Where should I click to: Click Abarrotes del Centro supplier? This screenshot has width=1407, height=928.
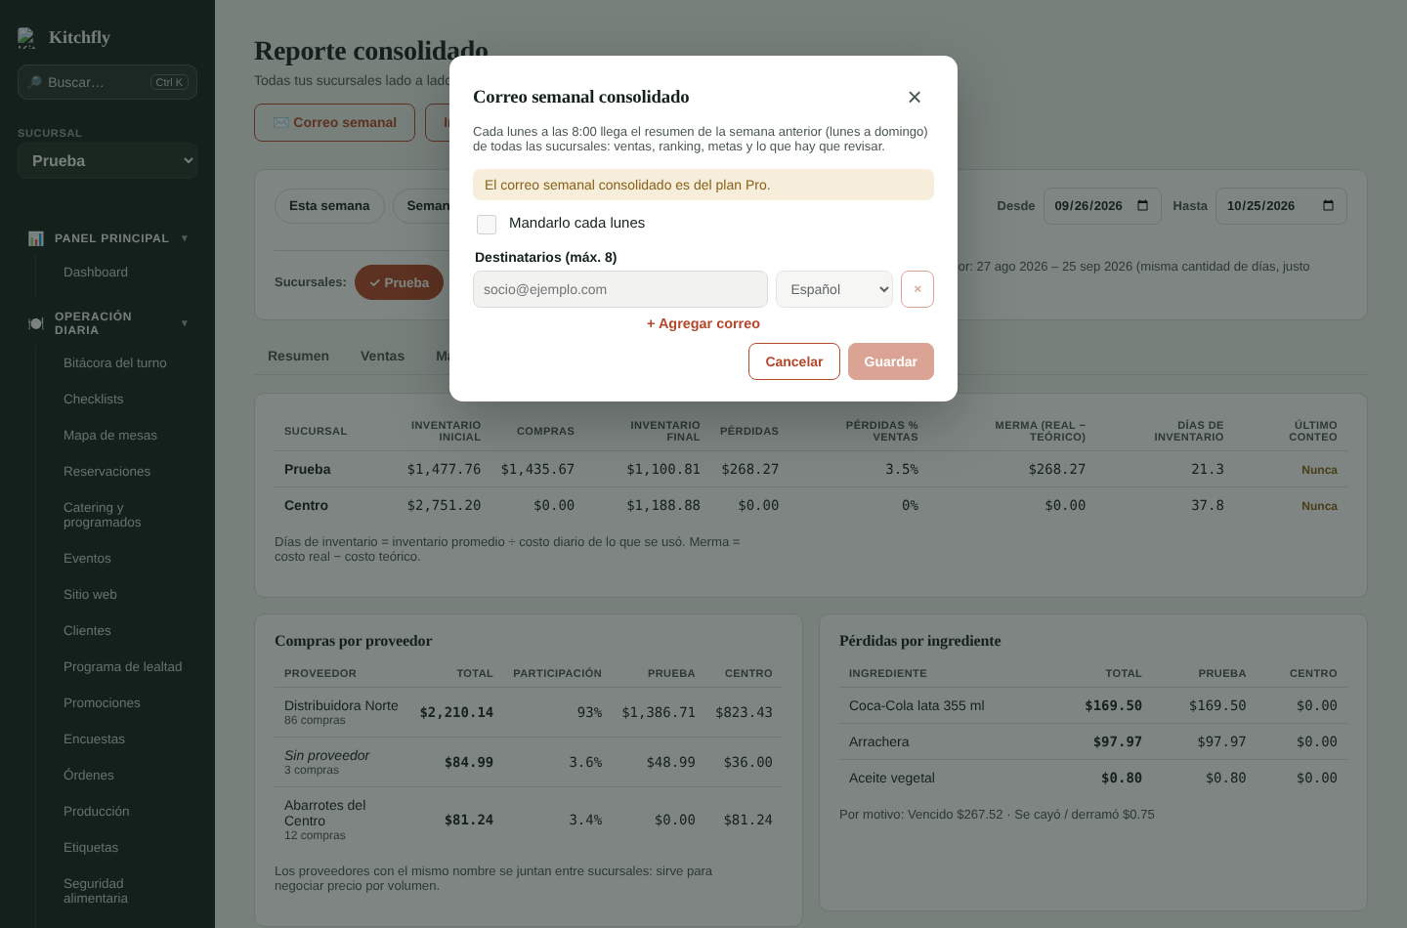pyautogui.click(x=325, y=813)
